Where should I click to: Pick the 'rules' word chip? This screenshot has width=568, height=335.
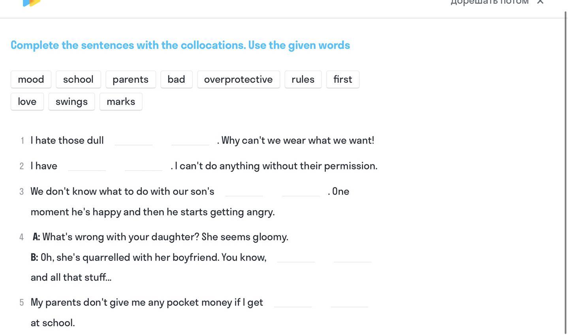point(303,79)
